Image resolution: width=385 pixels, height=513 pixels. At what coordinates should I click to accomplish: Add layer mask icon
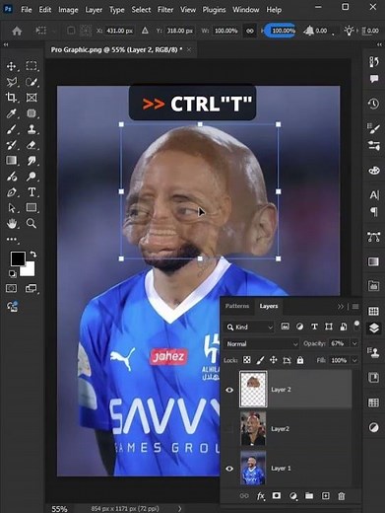(277, 495)
